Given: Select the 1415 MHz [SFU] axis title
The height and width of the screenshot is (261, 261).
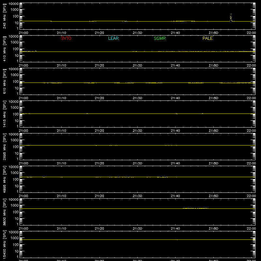Looking at the screenshot, I should [x=4, y=114].
